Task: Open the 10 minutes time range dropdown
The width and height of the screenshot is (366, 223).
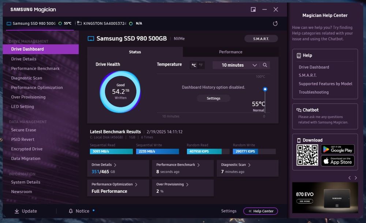Action: 235,65
